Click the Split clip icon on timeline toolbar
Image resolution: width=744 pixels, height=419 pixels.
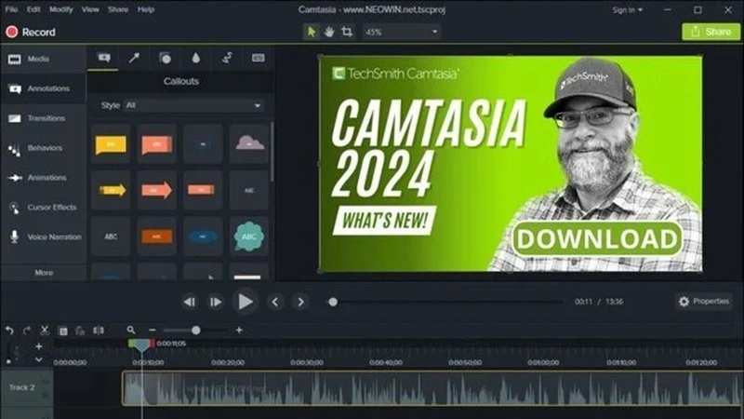pos(99,331)
